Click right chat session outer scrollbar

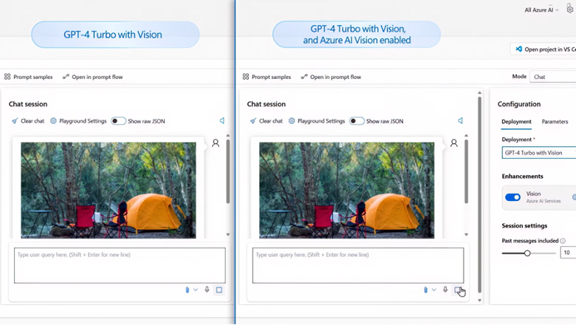[x=479, y=195]
